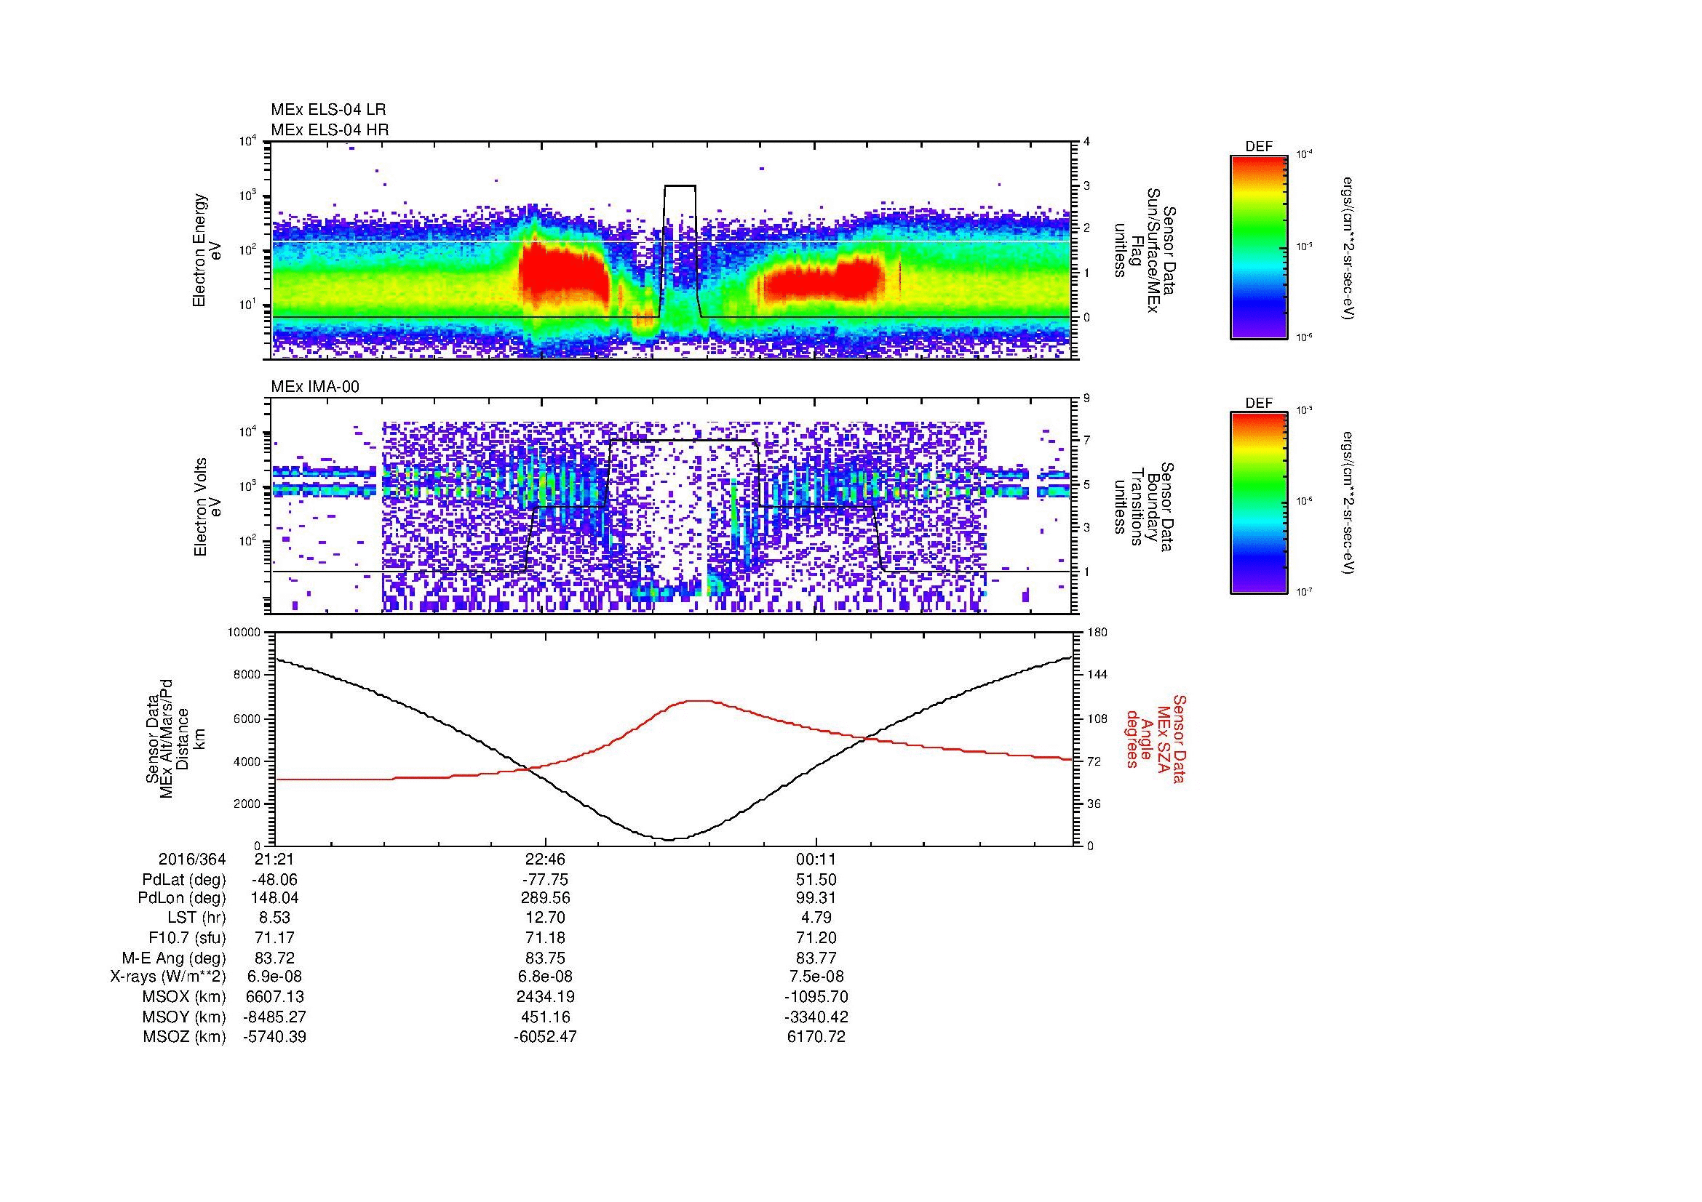
Task: Click the MEx ELS-04 HR title
Action: 330,130
